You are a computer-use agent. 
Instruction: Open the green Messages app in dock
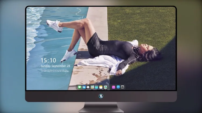[x=79, y=87]
